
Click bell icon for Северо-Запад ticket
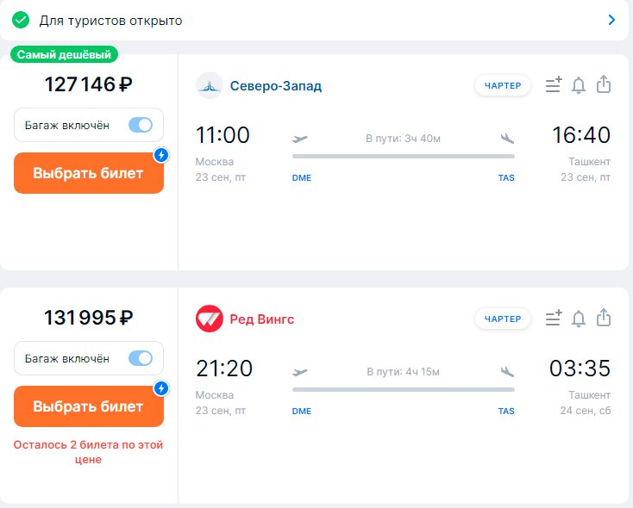point(579,85)
